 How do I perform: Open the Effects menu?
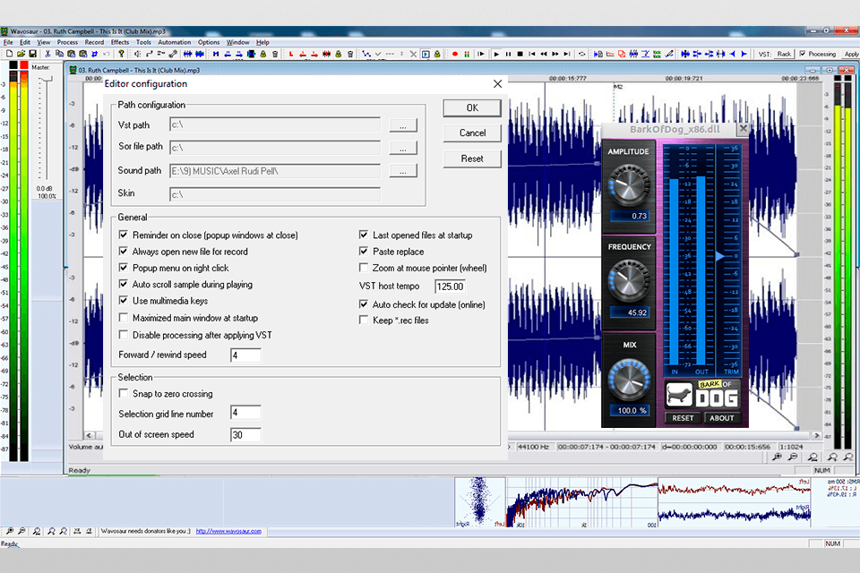[x=120, y=42]
